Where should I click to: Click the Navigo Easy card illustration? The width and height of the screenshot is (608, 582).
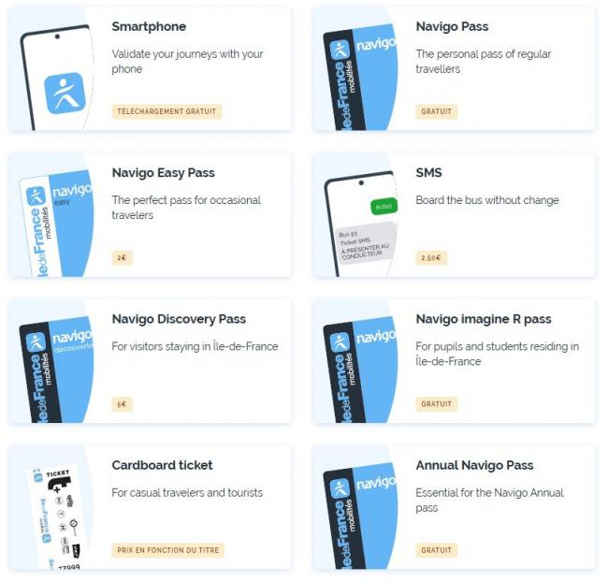[x=56, y=224]
